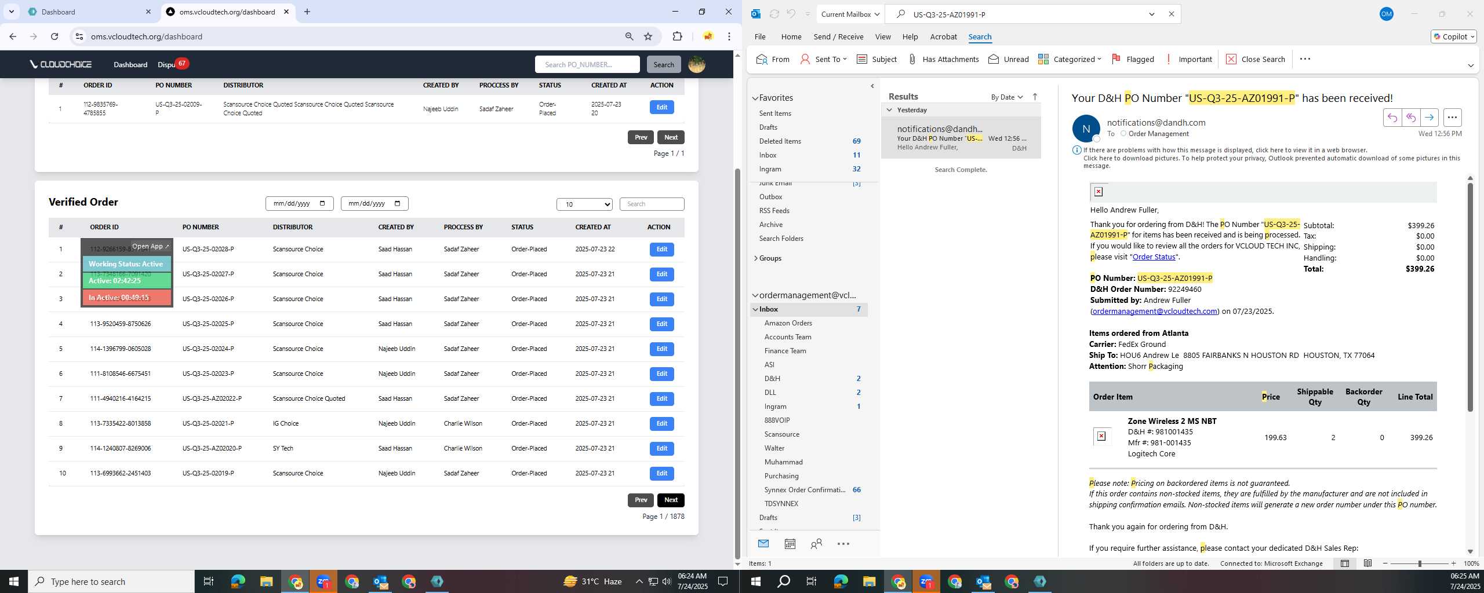The height and width of the screenshot is (593, 1484).
Task: Open Sent To filter dropdown
Action: tap(823, 59)
